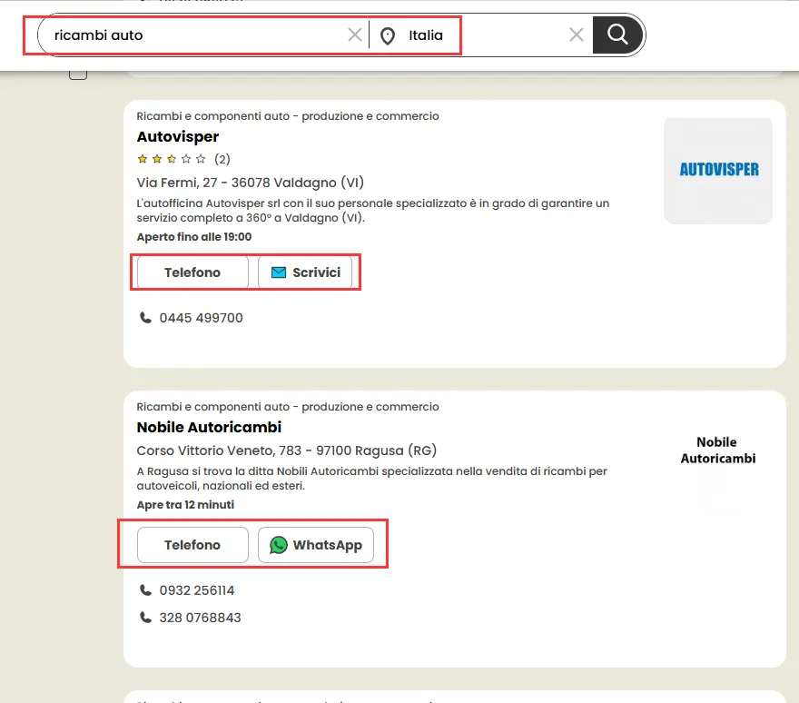Clear the 'Italia' location field

coord(576,35)
